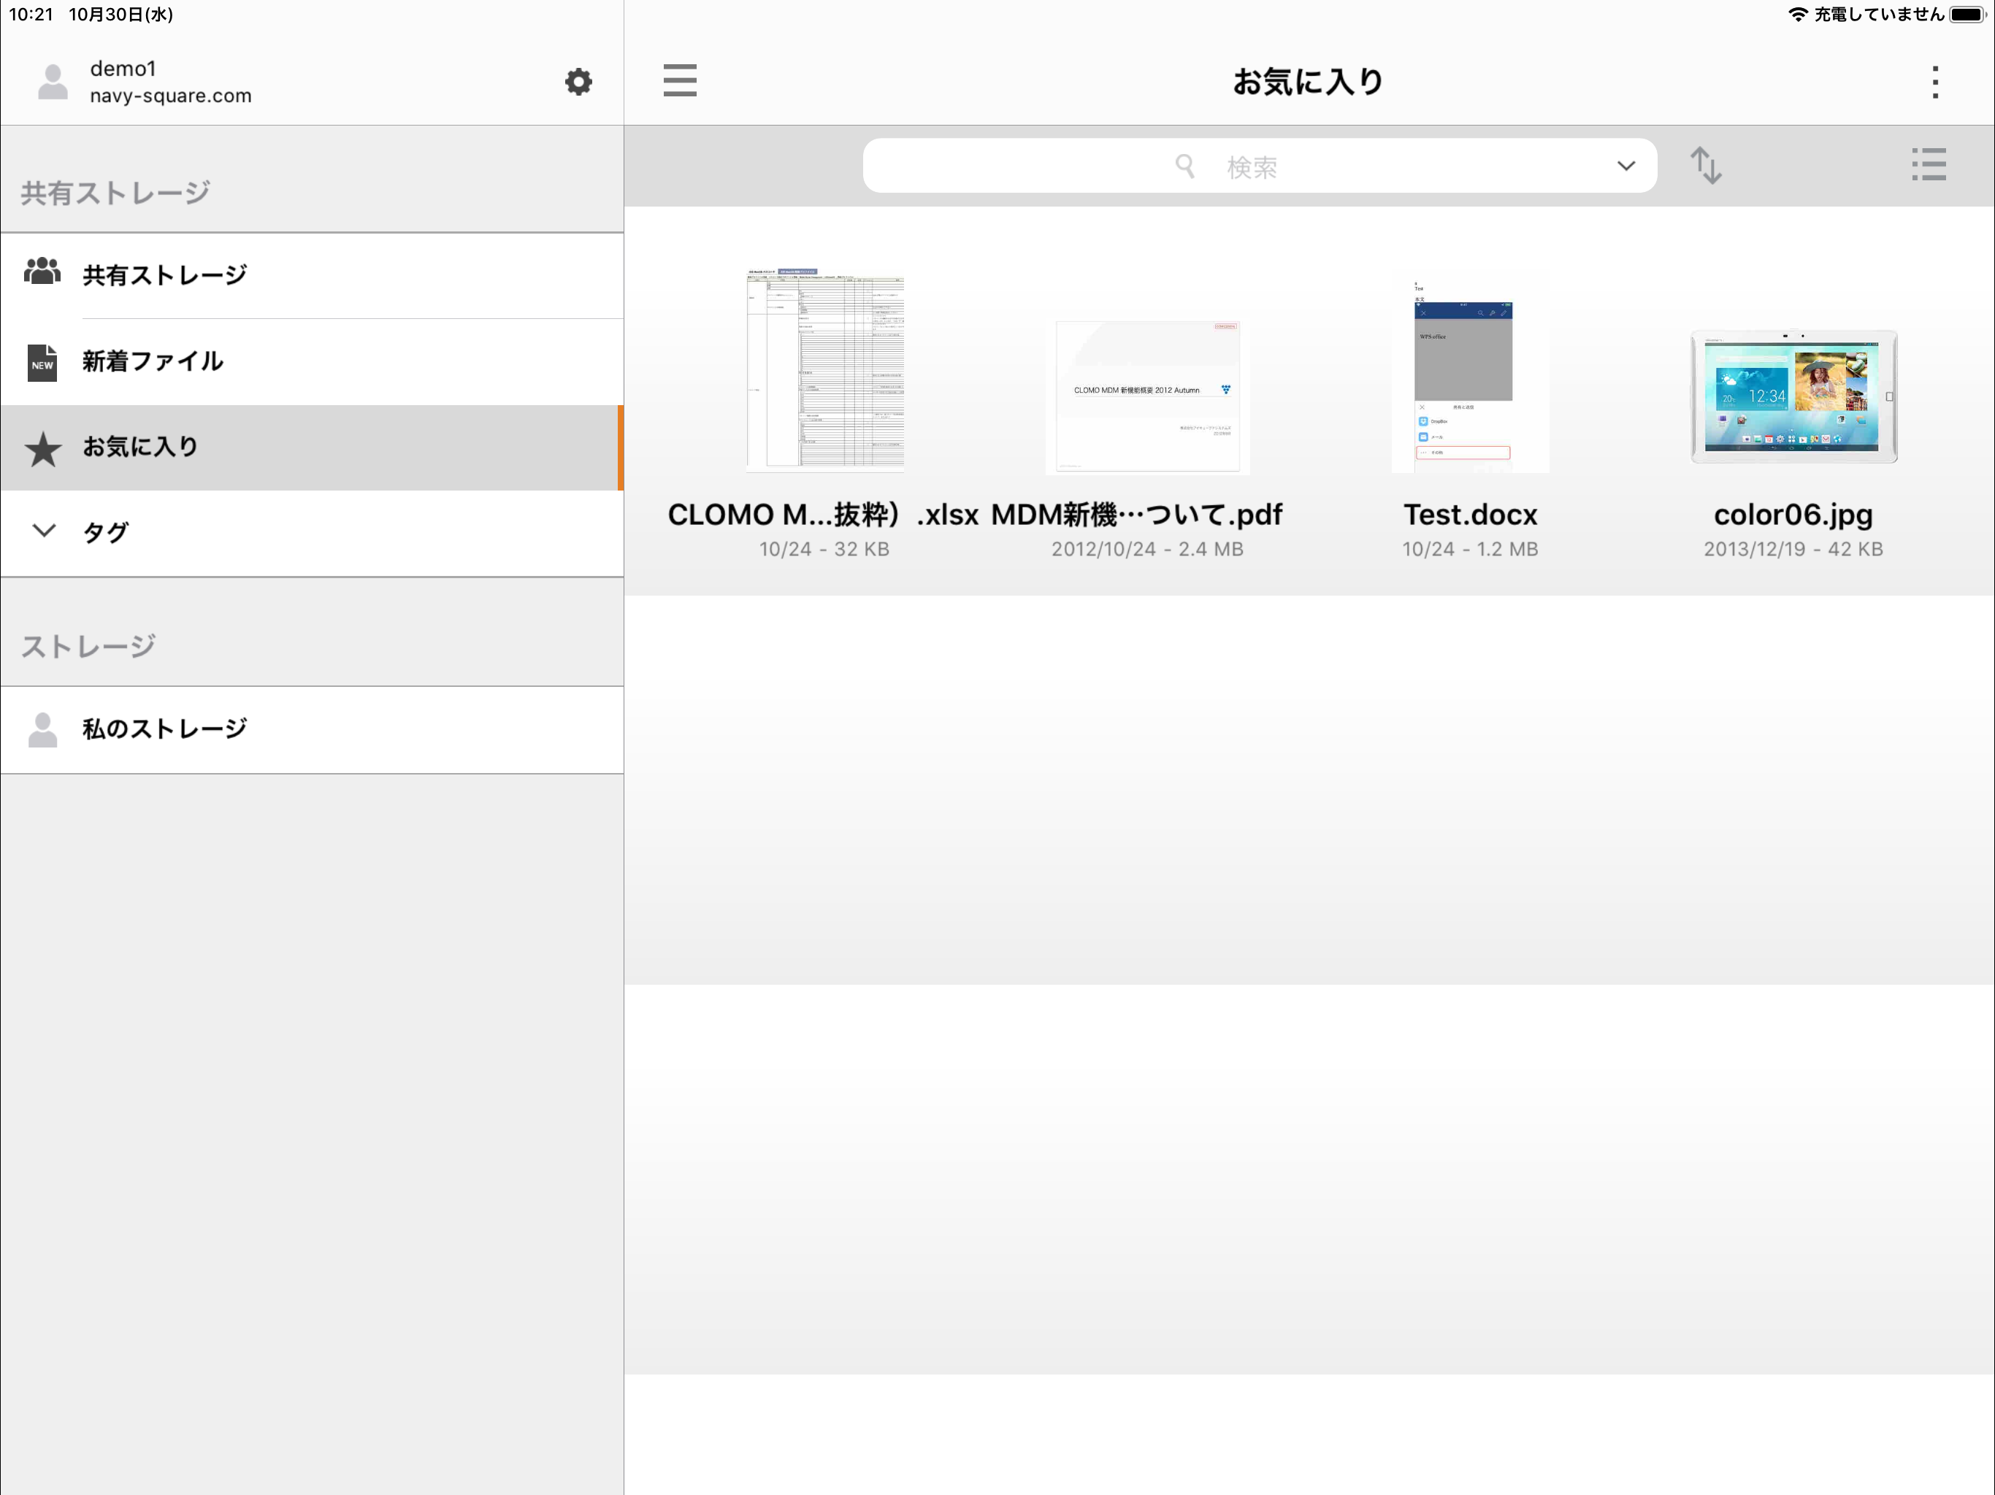Open 新着ファイル menu item
Viewport: 1995px width, 1495px height.
point(312,361)
